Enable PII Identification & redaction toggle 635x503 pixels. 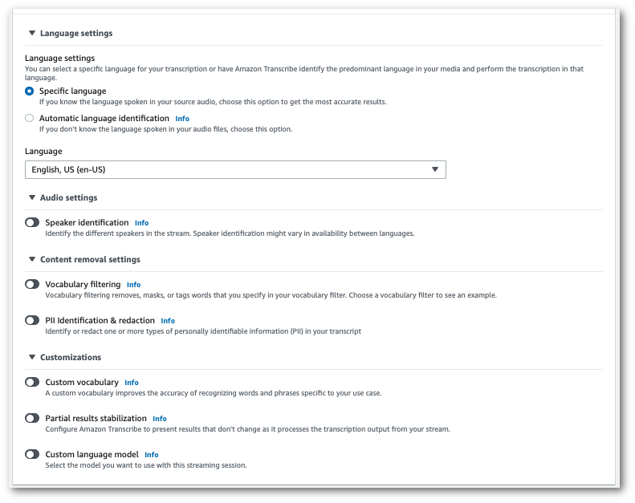point(32,320)
